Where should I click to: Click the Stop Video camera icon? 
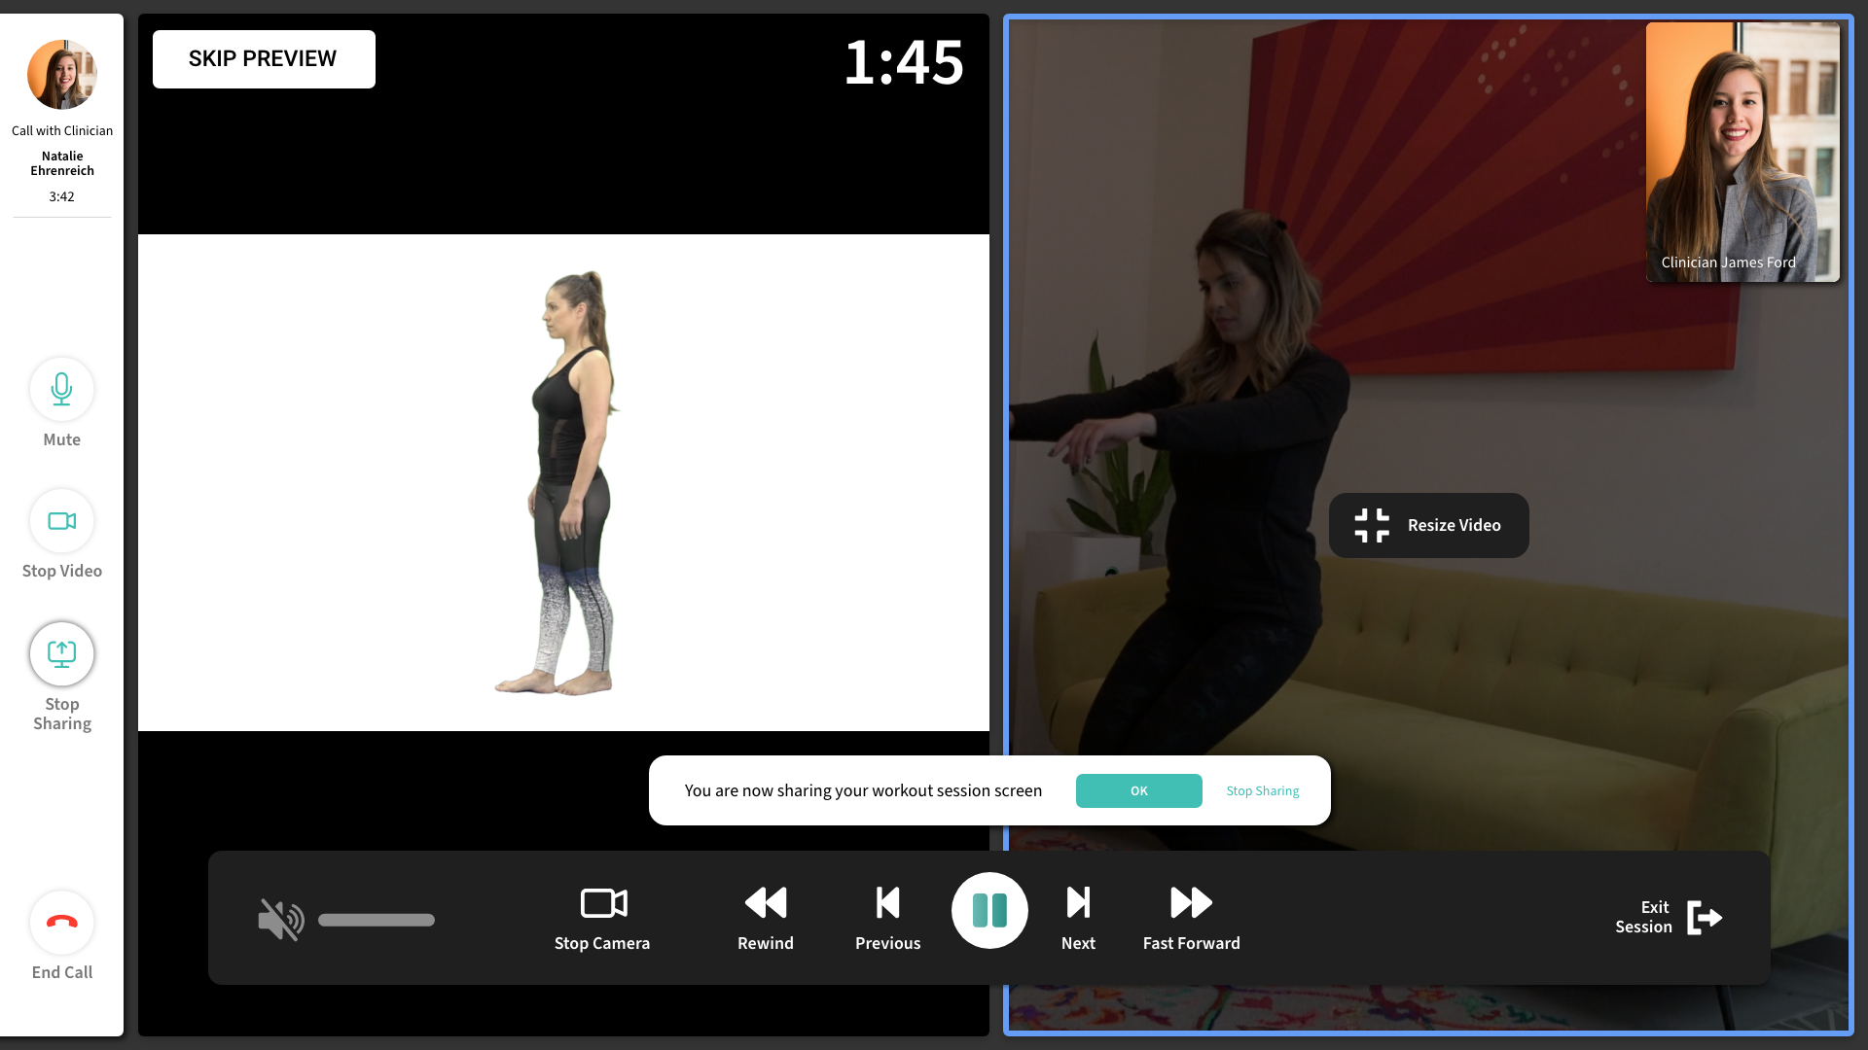click(x=61, y=521)
